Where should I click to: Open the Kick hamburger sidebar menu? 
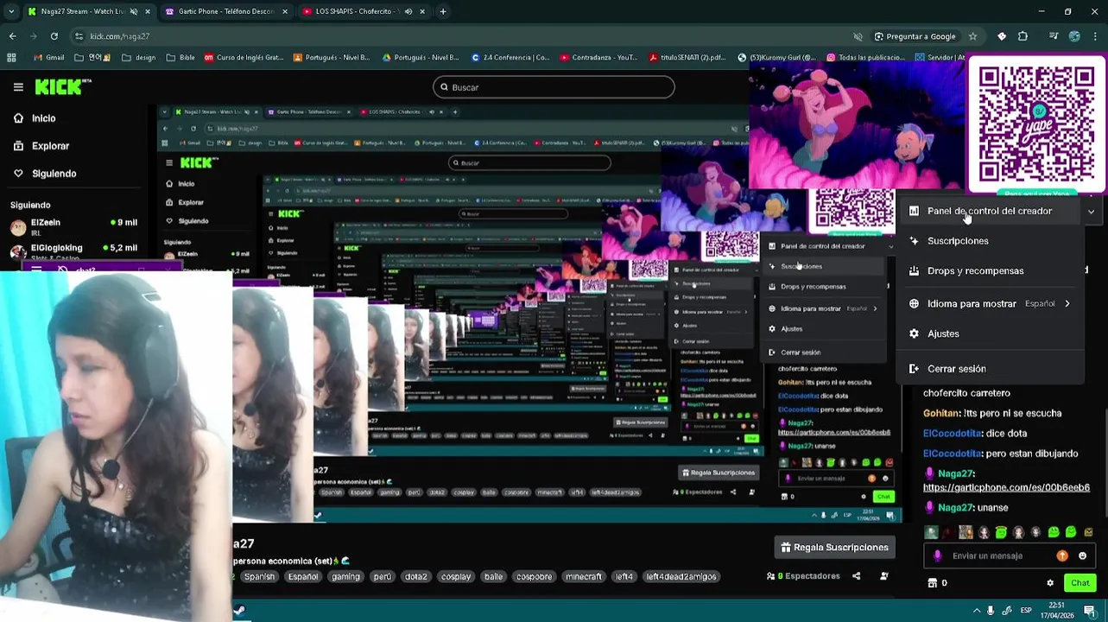[x=18, y=86]
